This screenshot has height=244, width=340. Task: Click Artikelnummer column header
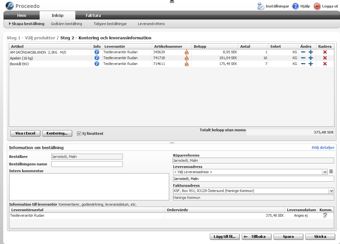point(172,46)
